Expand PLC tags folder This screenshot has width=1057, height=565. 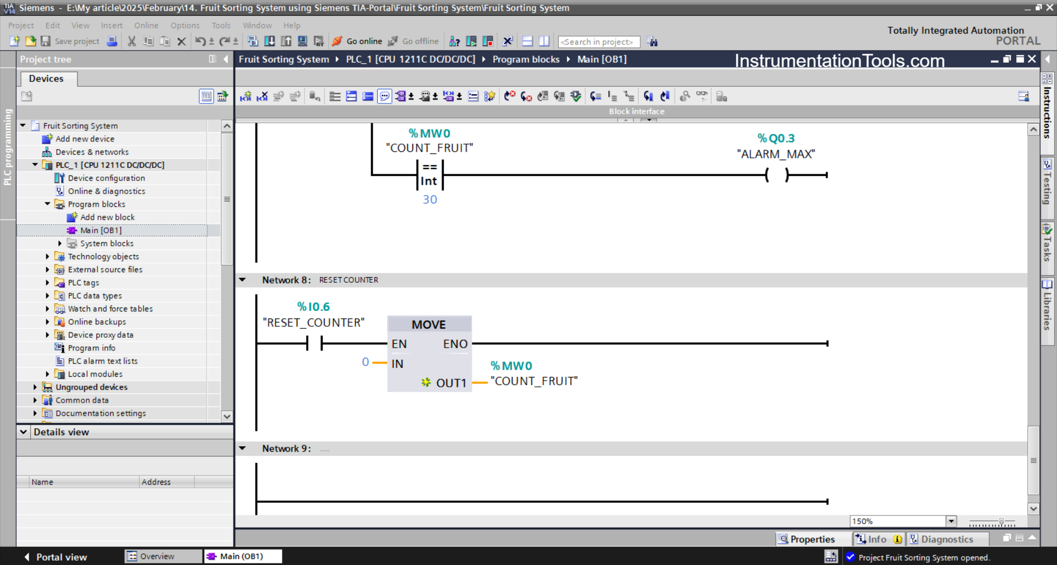tap(47, 282)
